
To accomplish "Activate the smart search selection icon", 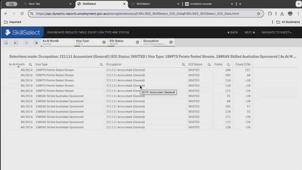I will [6, 43].
